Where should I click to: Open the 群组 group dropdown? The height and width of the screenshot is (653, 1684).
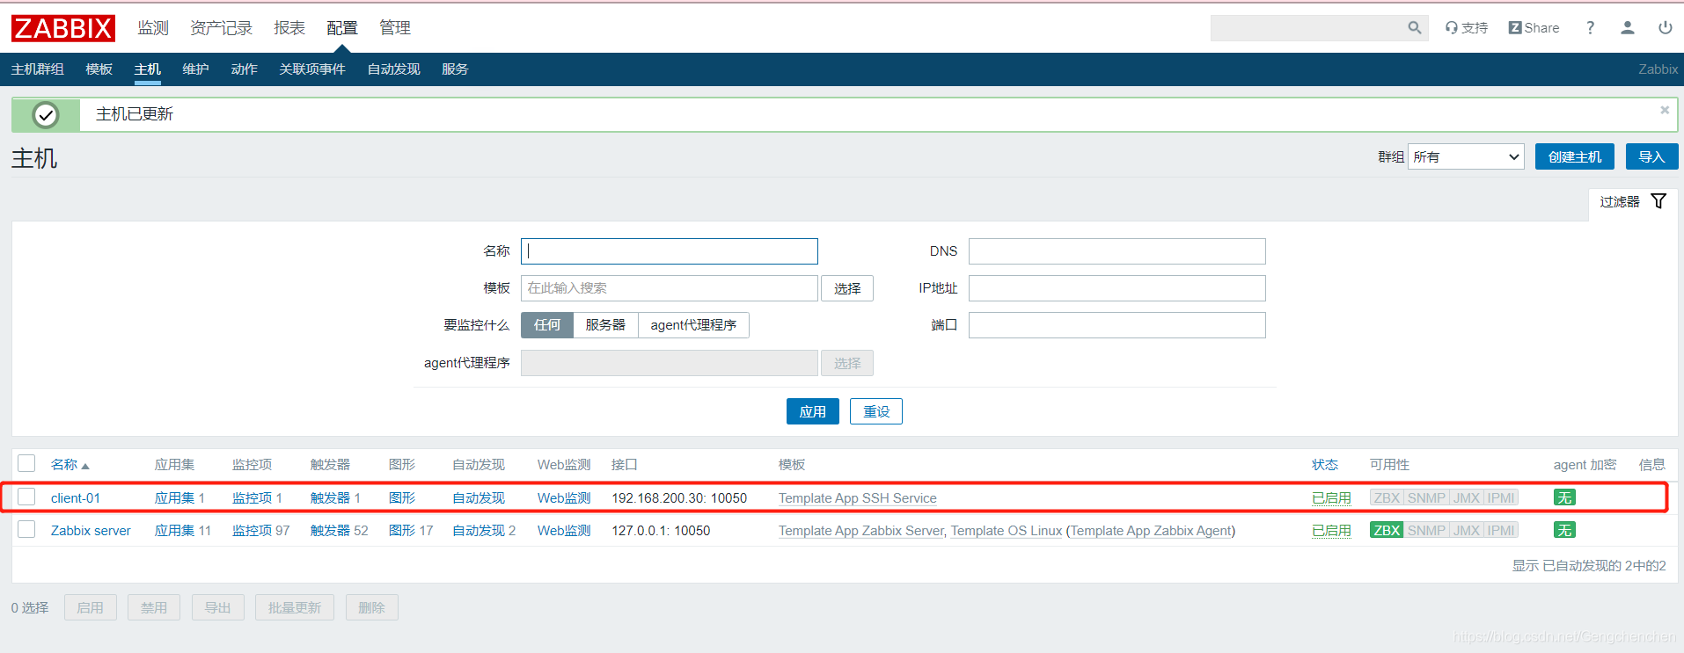click(x=1466, y=156)
